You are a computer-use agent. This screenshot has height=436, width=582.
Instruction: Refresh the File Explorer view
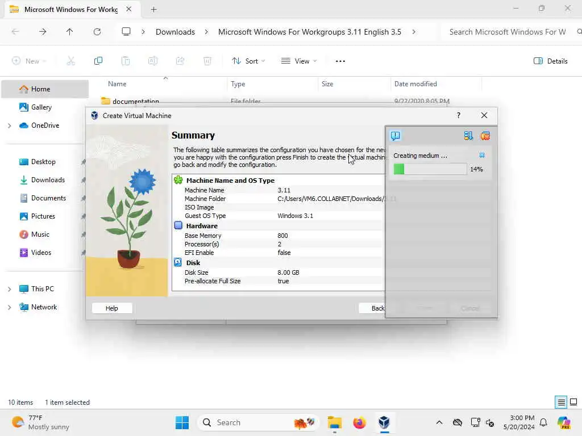pos(97,32)
